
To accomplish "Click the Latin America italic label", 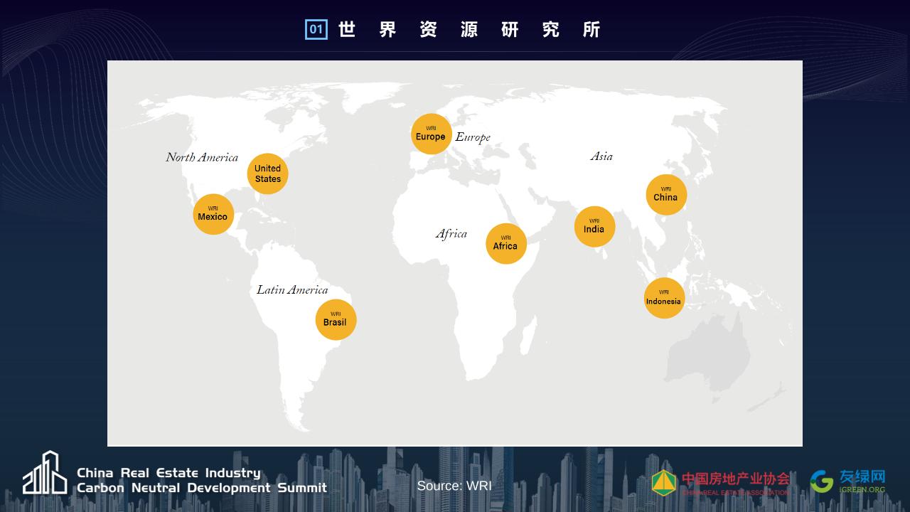I will tap(292, 290).
